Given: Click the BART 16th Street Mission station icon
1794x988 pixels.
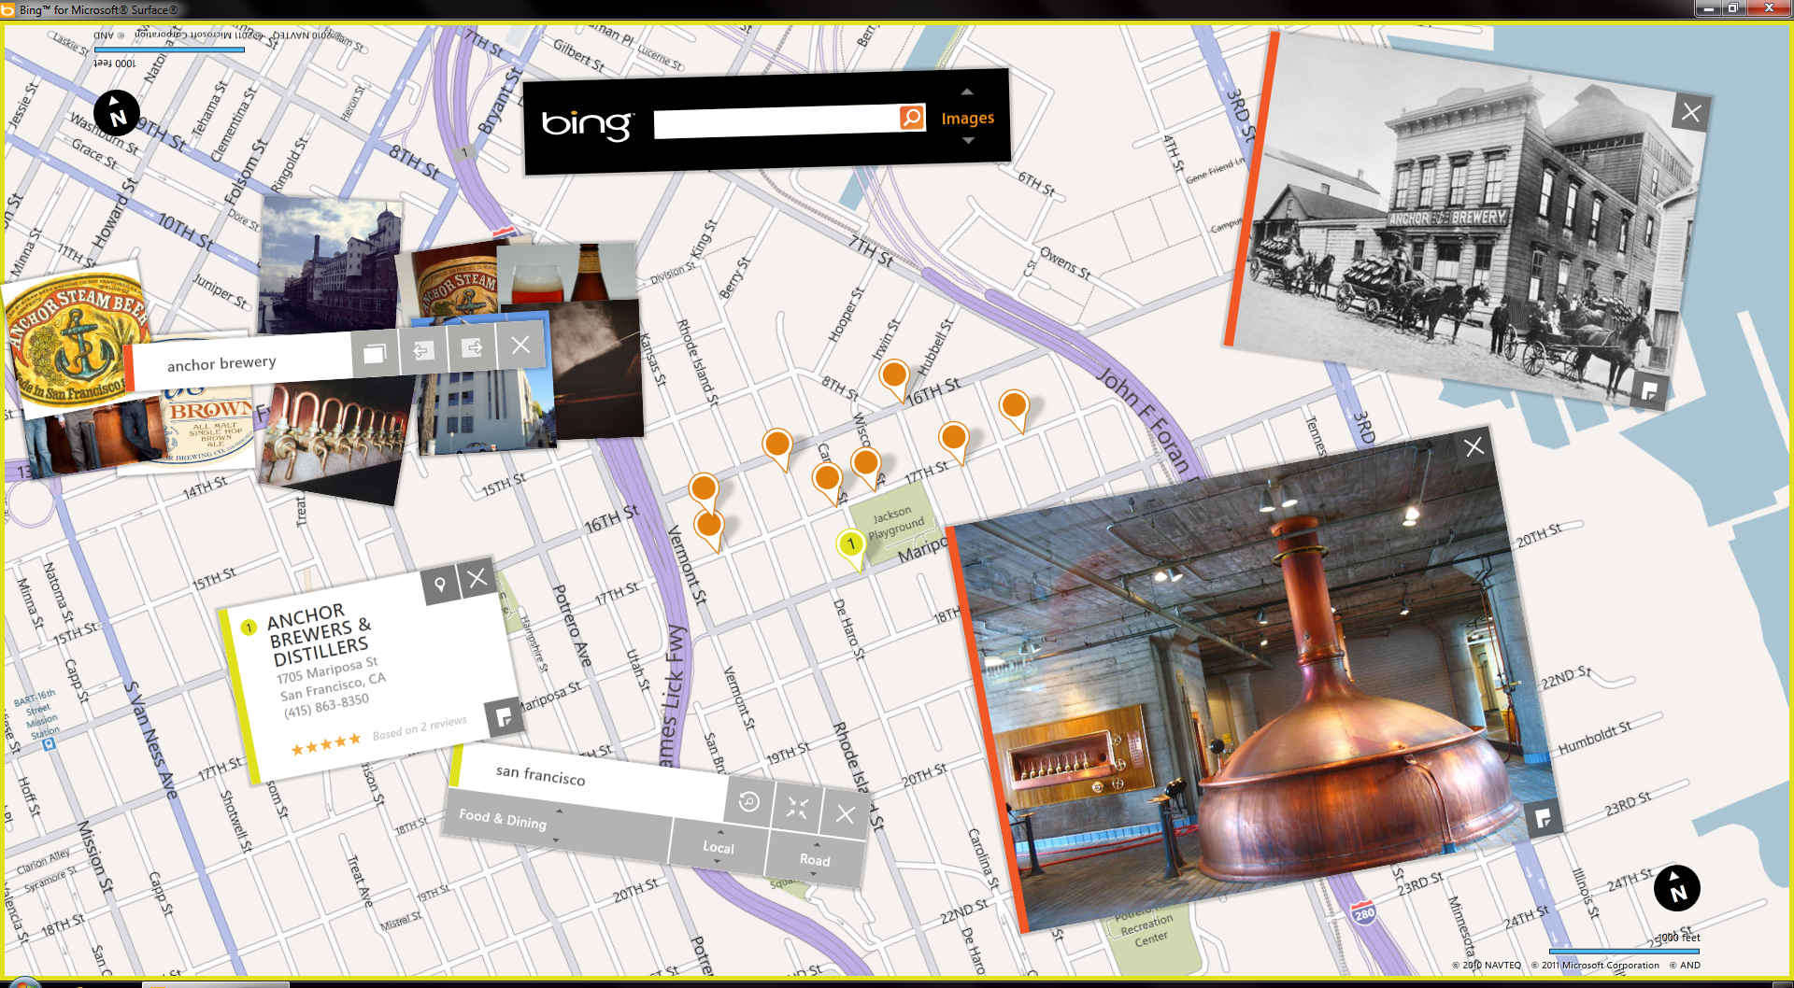Looking at the screenshot, I should pos(50,744).
